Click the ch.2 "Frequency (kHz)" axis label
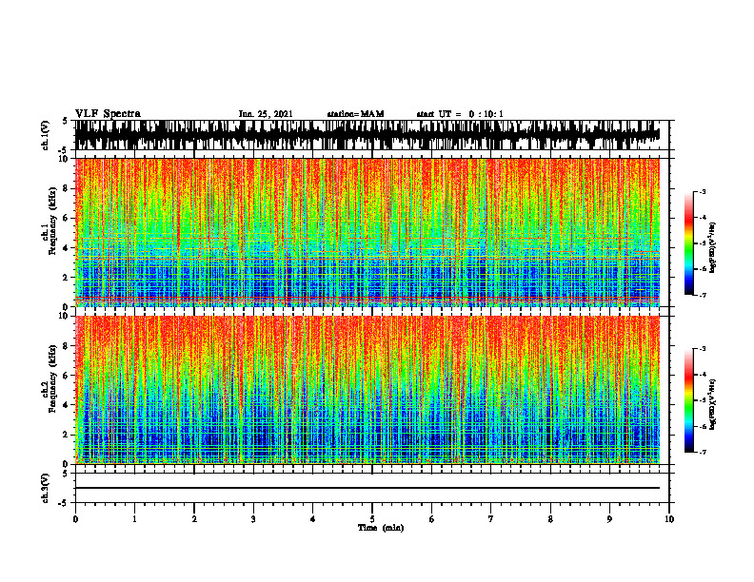The width and height of the screenshot is (754, 582). [52, 378]
